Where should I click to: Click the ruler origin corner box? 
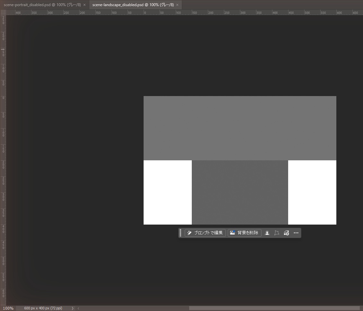3,13
